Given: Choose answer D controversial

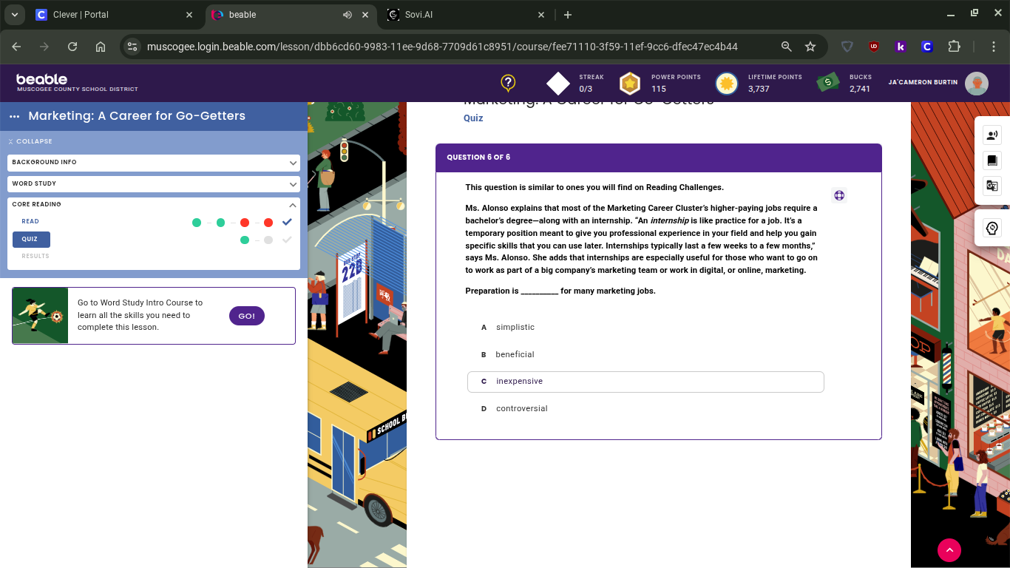Looking at the screenshot, I should click(521, 408).
